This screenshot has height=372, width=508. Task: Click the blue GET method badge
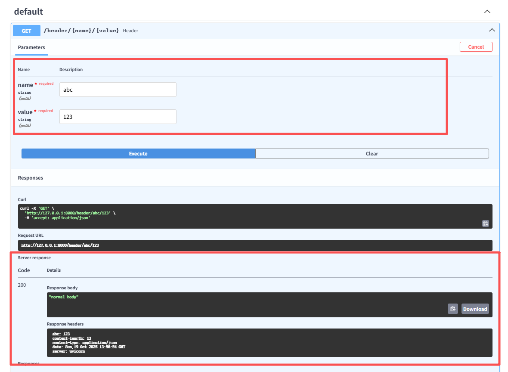click(27, 31)
